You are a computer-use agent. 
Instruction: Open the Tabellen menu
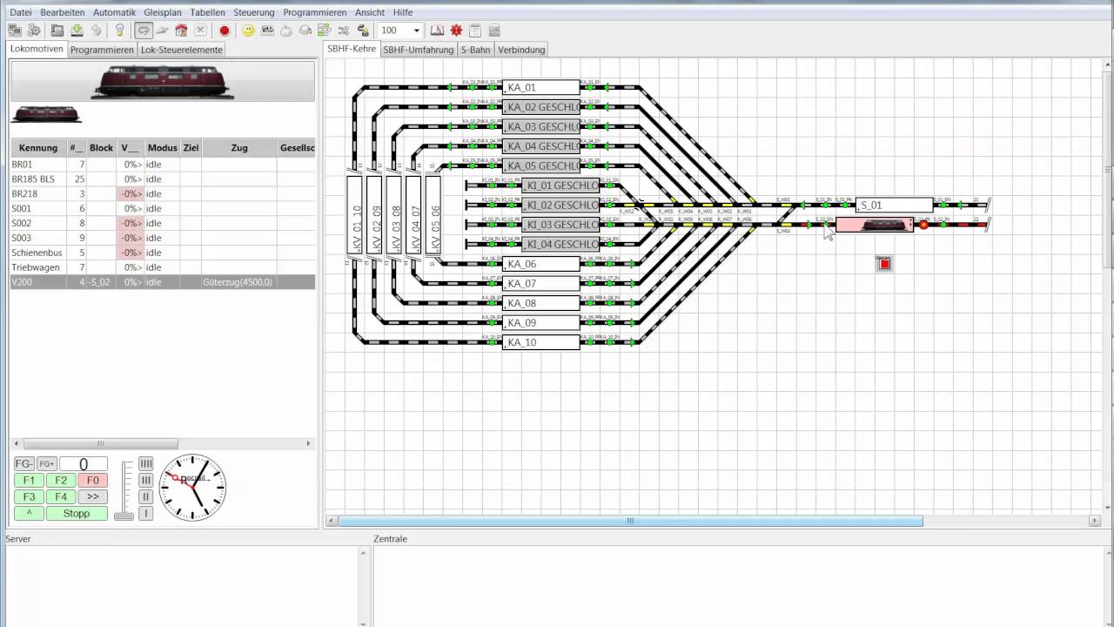(x=207, y=12)
